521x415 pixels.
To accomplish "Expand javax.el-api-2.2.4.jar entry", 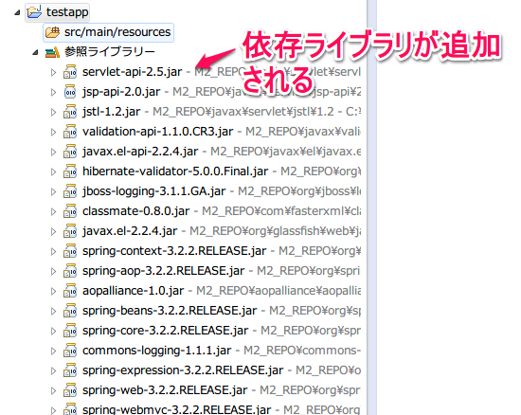I will [53, 152].
